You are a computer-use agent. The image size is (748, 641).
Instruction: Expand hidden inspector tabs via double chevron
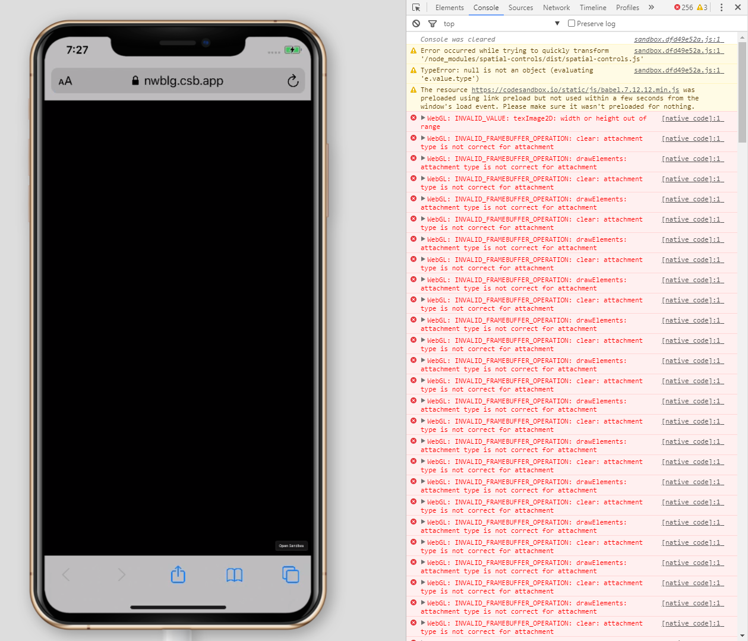651,7
